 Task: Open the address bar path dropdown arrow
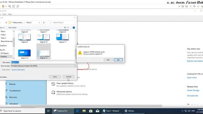tap(39, 22)
